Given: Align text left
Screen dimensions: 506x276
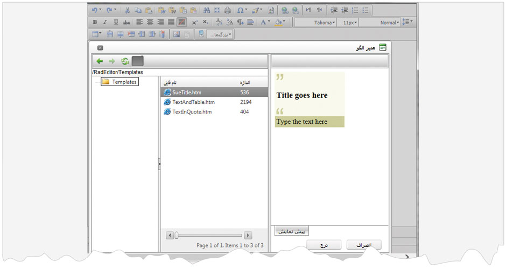Looking at the screenshot, I should click(x=139, y=22).
